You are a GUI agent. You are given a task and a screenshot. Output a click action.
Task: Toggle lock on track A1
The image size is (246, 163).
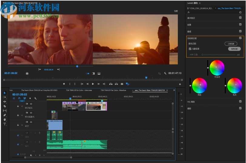click(x=18, y=135)
